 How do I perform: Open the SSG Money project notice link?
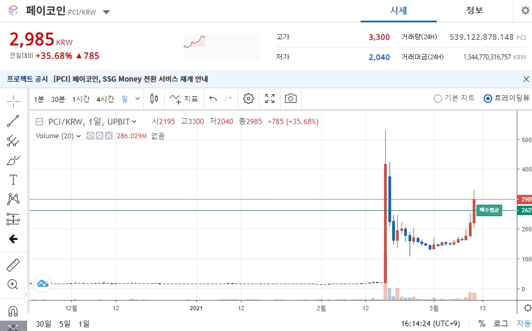[x=131, y=79]
